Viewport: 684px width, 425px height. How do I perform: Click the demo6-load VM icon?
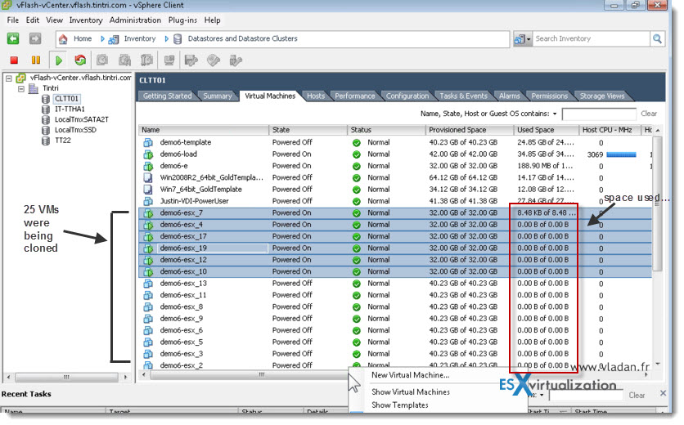coord(148,154)
